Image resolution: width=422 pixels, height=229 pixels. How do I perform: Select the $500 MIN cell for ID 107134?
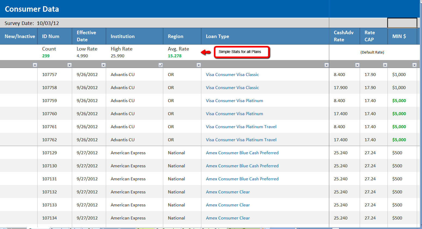(402, 218)
